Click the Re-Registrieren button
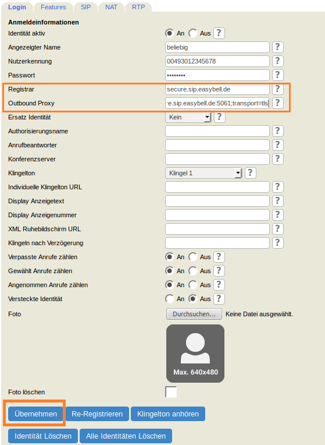Viewport: 325px width, 445px height. click(x=97, y=414)
